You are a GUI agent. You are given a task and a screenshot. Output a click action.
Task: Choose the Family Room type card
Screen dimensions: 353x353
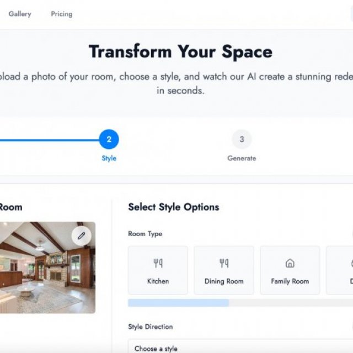[290, 270]
